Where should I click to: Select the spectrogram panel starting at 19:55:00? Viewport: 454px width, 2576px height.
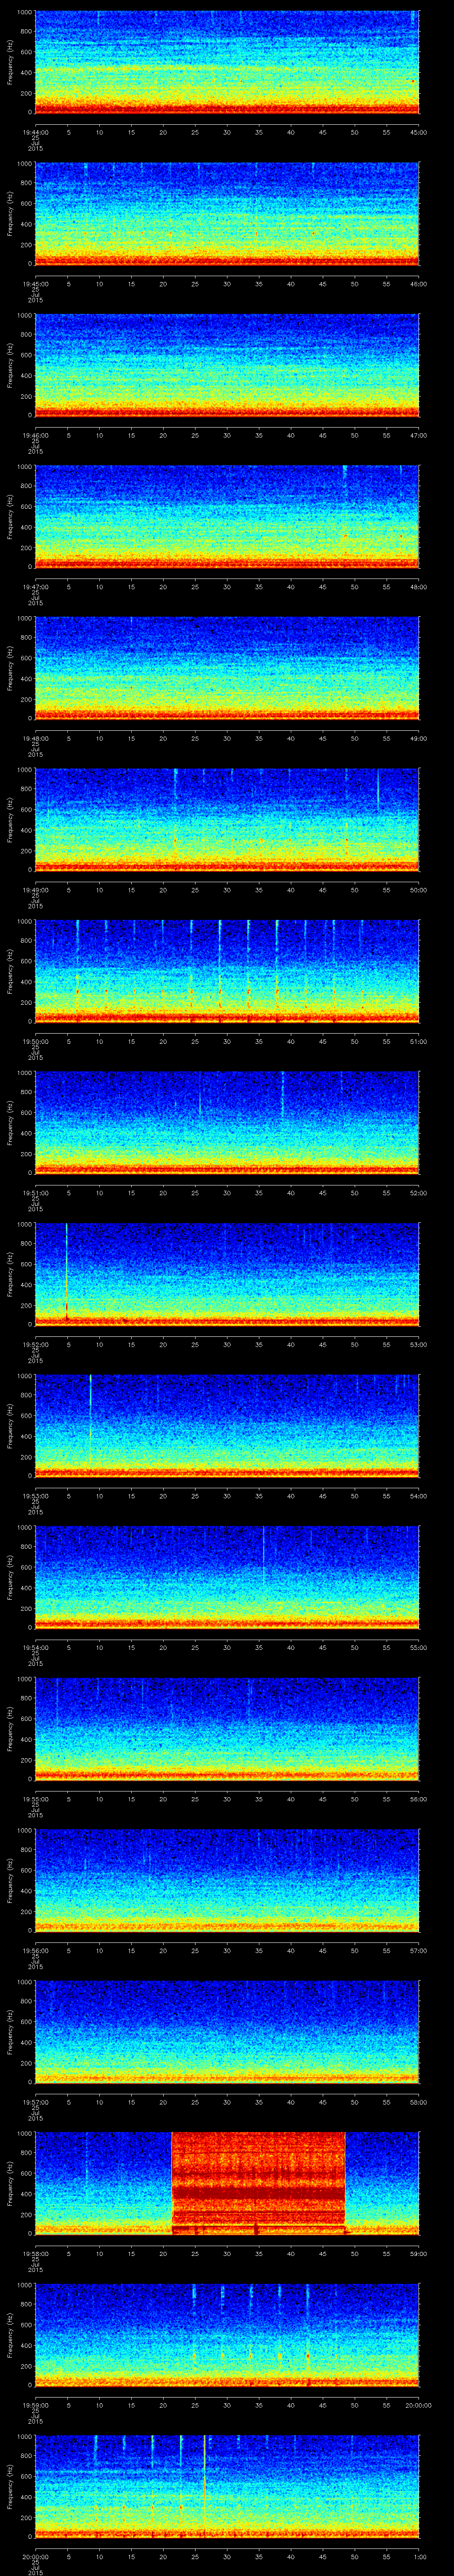(227, 1728)
